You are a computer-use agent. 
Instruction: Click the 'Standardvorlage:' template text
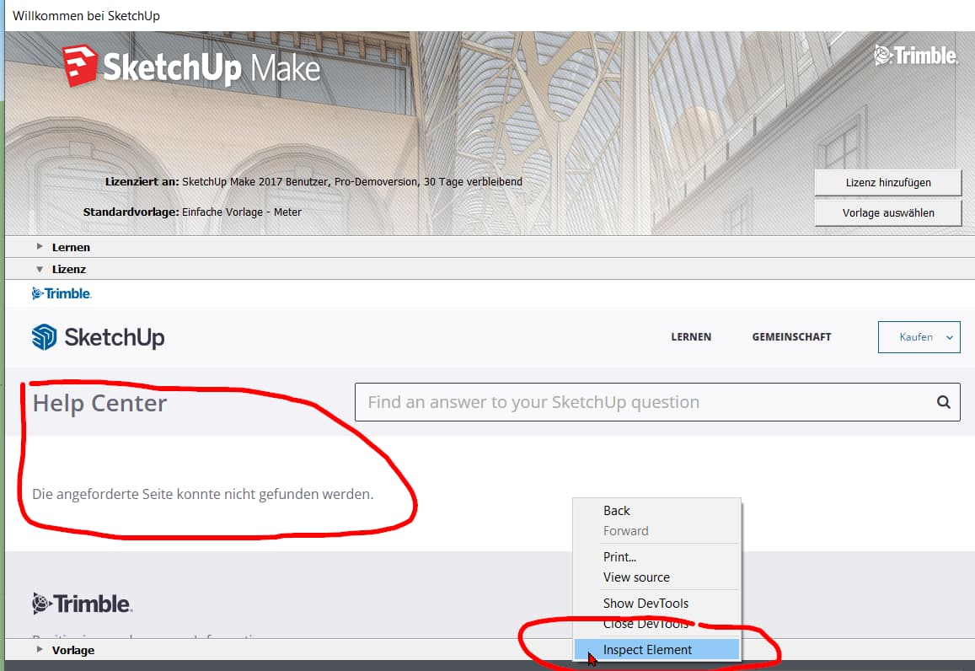pyautogui.click(x=192, y=212)
